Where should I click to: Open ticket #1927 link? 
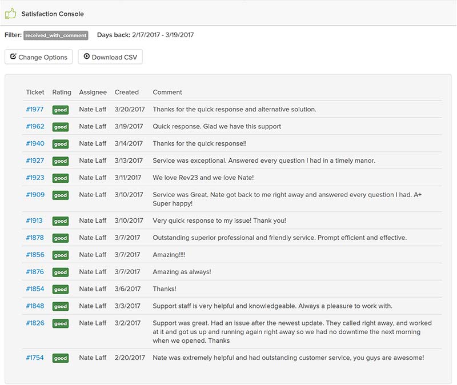(35, 161)
